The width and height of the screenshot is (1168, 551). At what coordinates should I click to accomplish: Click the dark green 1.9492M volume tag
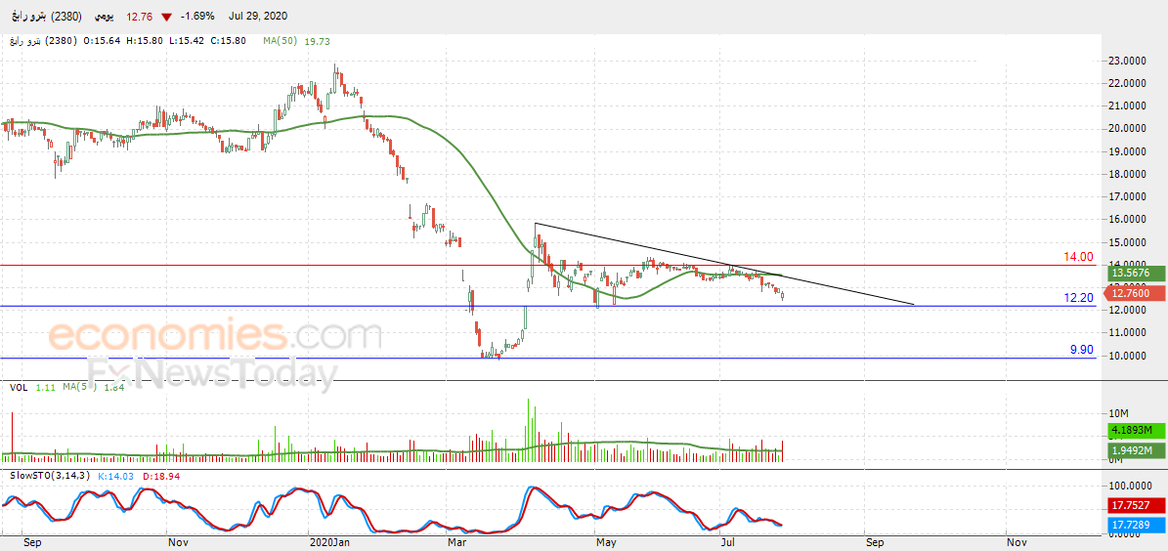pos(1134,449)
